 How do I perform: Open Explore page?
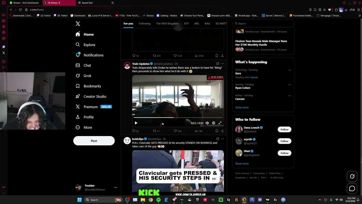click(85, 45)
